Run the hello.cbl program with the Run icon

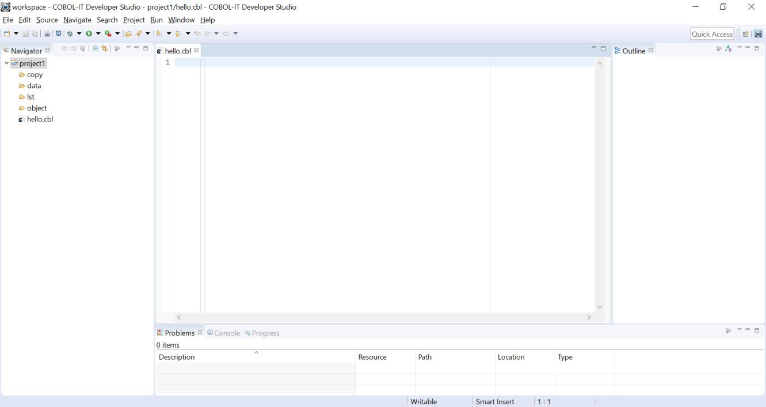pos(88,33)
